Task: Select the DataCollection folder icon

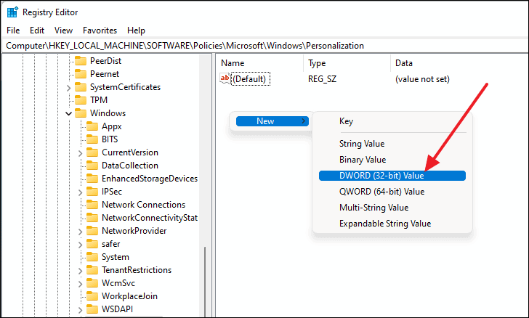Action: tap(92, 166)
